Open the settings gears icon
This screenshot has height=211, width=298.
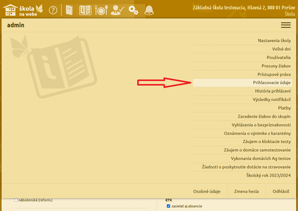point(133,10)
